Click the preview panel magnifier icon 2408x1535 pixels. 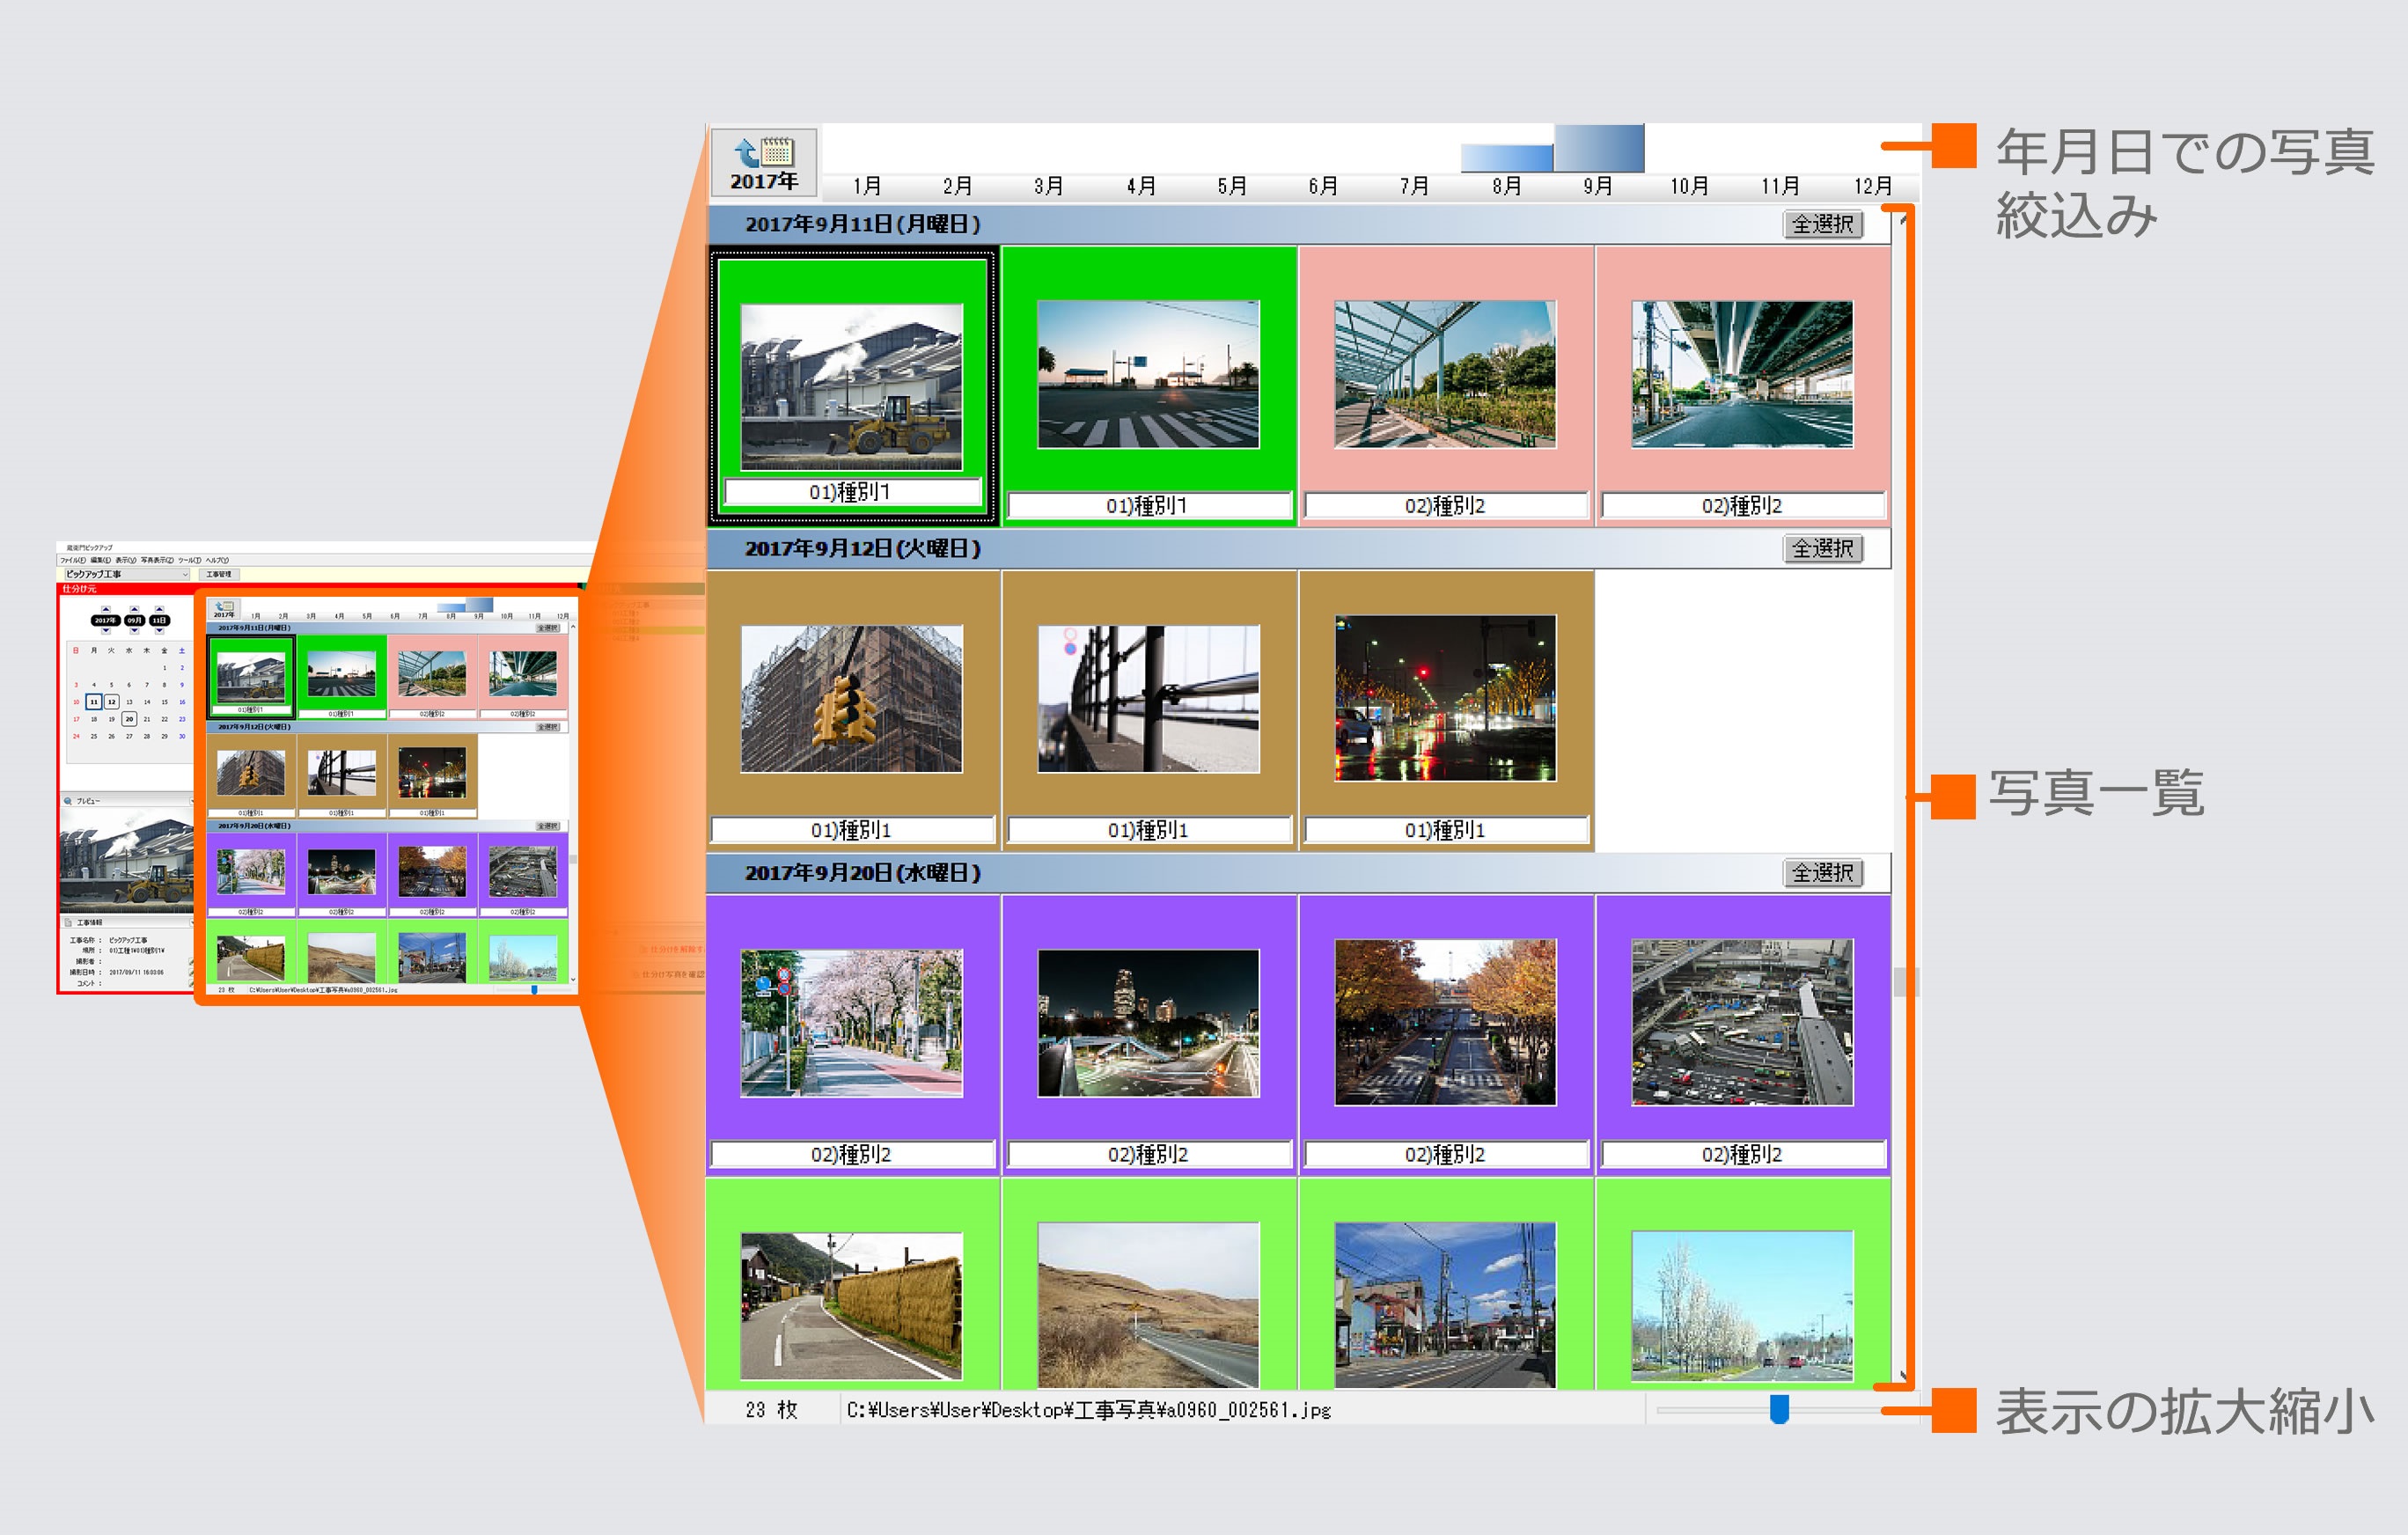(68, 801)
